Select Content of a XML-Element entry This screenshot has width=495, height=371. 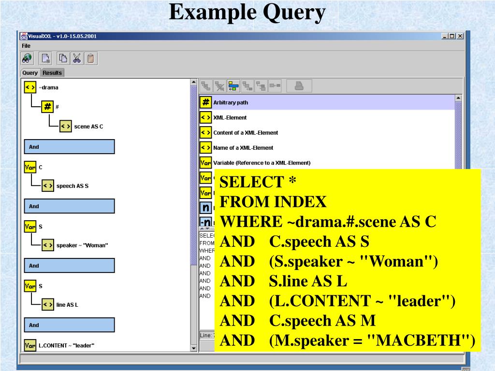pyautogui.click(x=327, y=132)
